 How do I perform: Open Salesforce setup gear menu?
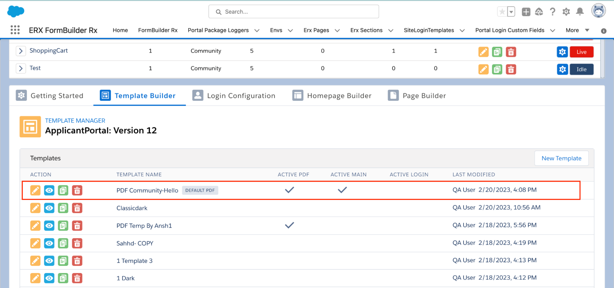566,12
